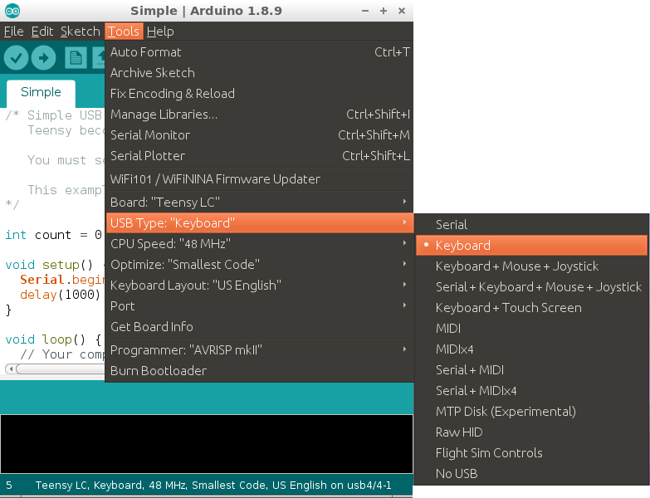Open Serial Plotter
The height and width of the screenshot is (498, 650).
pyautogui.click(x=260, y=156)
